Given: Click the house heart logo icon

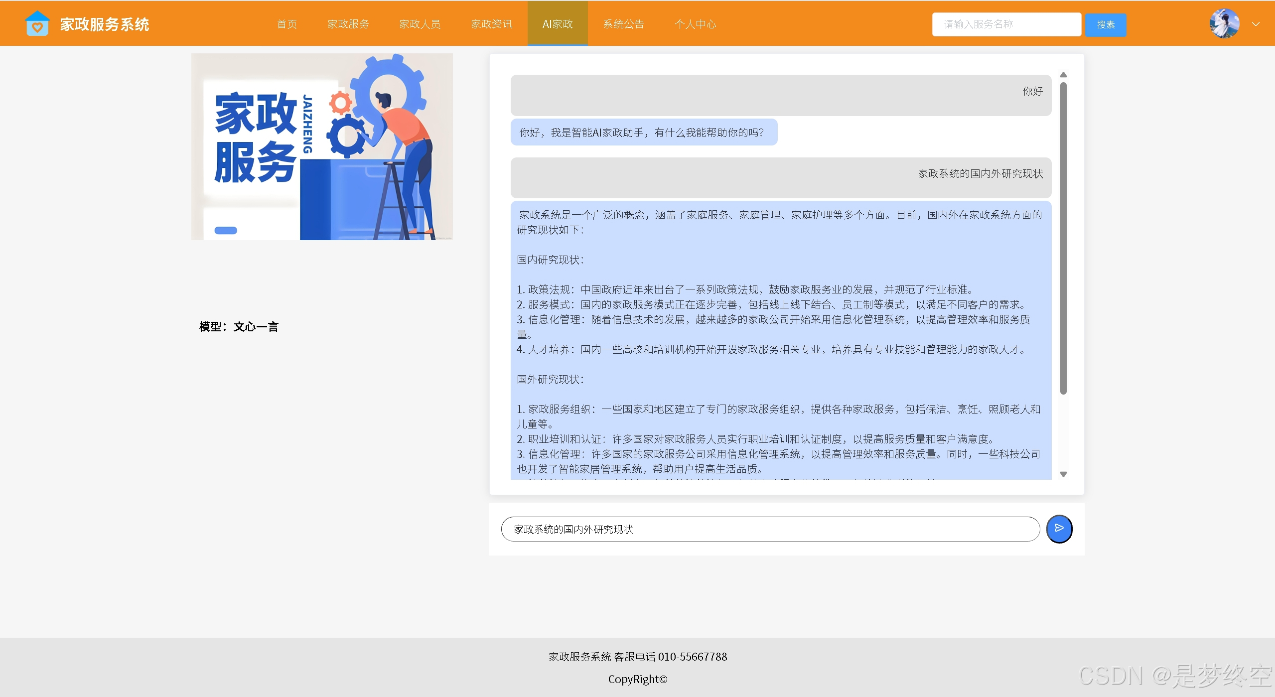Looking at the screenshot, I should pos(37,24).
